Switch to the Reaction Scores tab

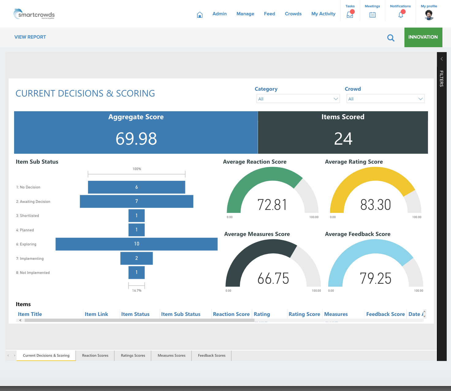pos(95,355)
